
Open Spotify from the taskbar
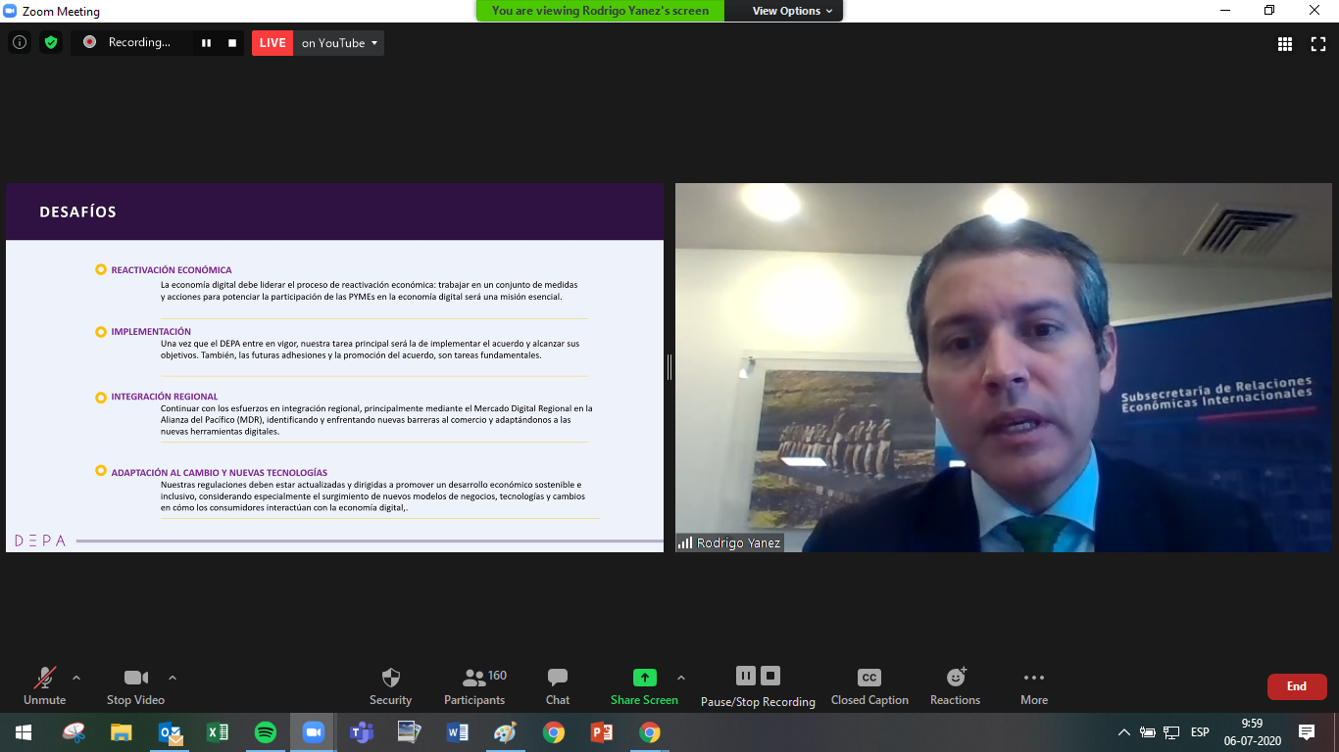pos(265,732)
